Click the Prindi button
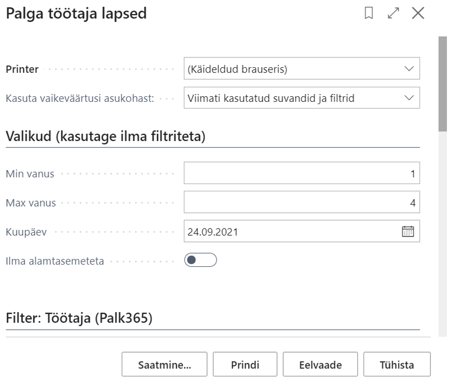This screenshot has width=449, height=381. tap(245, 364)
